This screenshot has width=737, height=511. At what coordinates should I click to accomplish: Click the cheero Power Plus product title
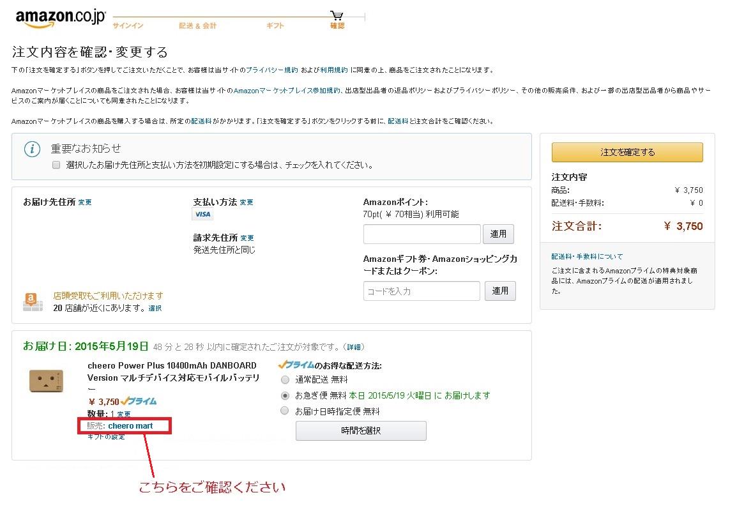pos(173,378)
